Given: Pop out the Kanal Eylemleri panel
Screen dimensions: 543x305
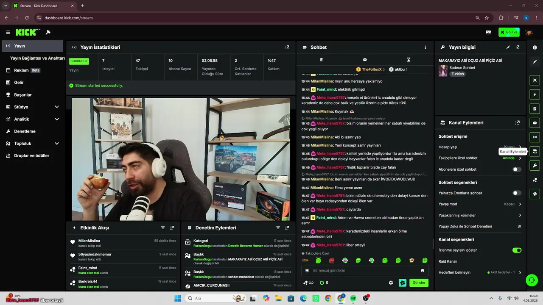Looking at the screenshot, I should 518,123.
